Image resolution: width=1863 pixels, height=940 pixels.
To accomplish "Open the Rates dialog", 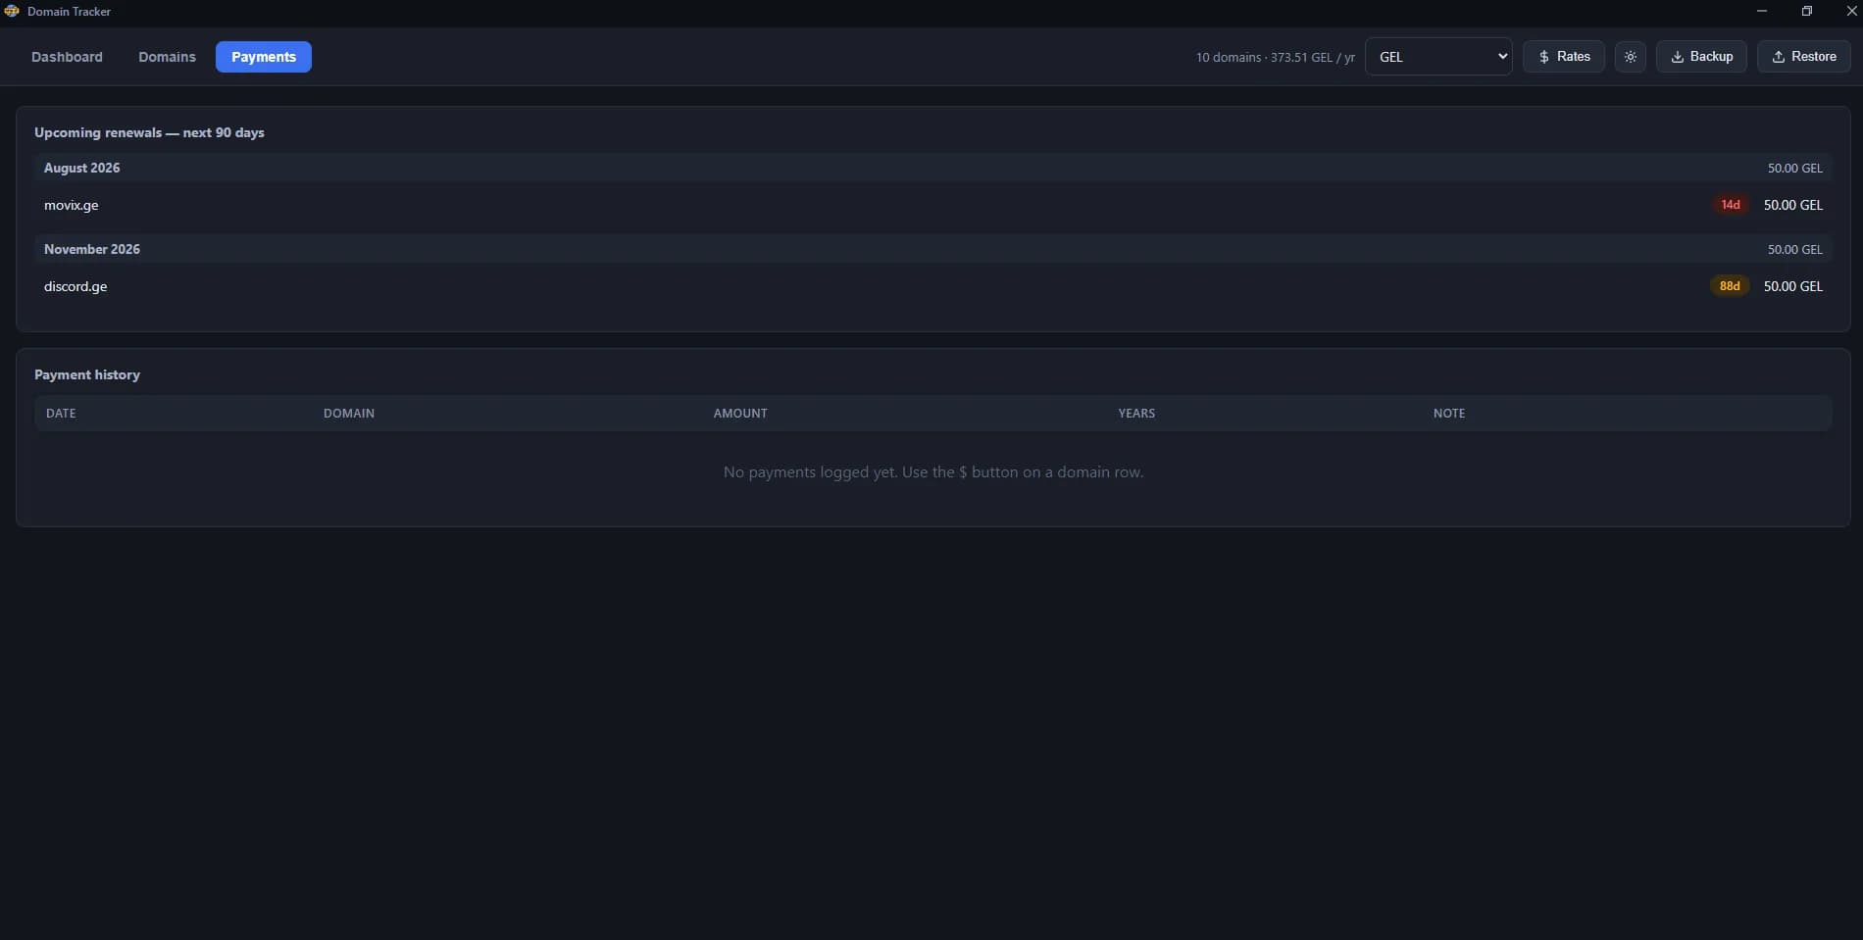I will (1564, 57).
